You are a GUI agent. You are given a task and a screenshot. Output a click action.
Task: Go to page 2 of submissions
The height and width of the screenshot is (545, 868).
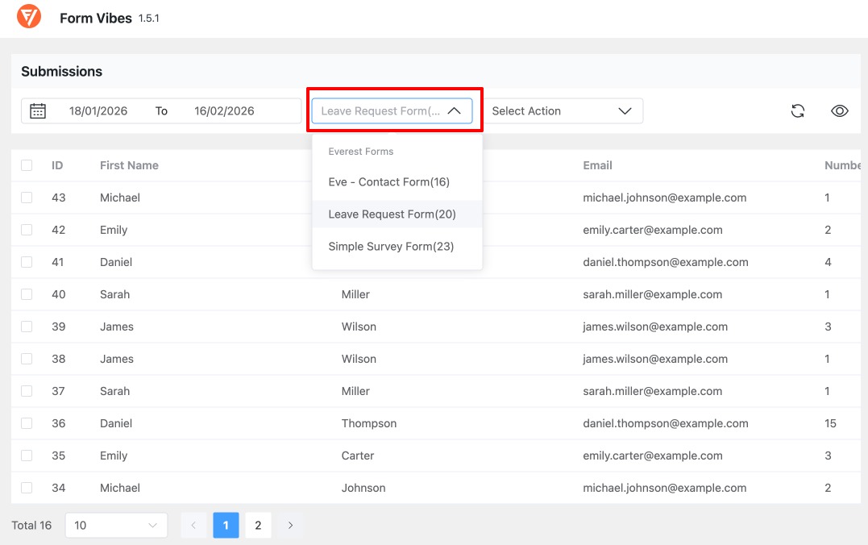pyautogui.click(x=258, y=525)
